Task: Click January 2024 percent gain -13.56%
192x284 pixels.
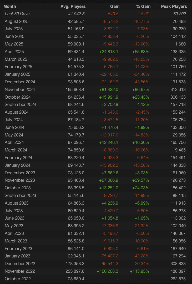Action: 141,165
